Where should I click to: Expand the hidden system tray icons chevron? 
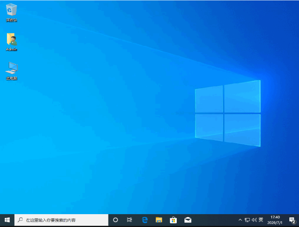pyautogui.click(x=240, y=220)
